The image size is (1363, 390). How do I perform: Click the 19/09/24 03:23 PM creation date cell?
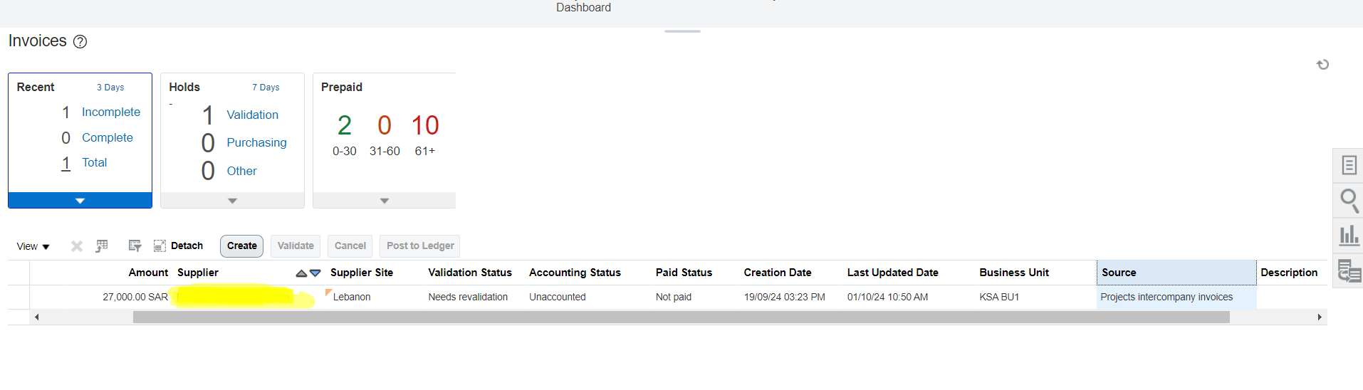[x=785, y=297]
